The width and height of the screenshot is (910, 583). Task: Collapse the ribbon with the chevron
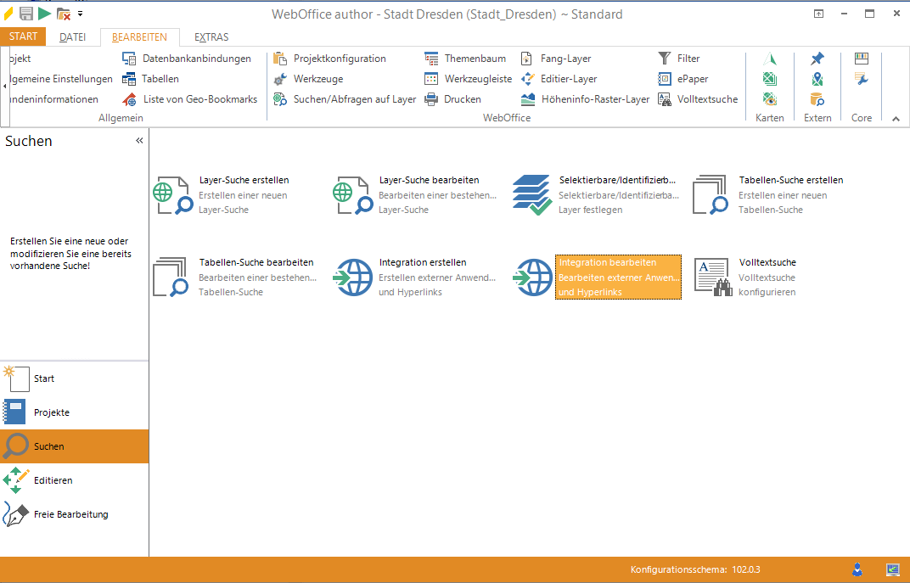(x=896, y=119)
